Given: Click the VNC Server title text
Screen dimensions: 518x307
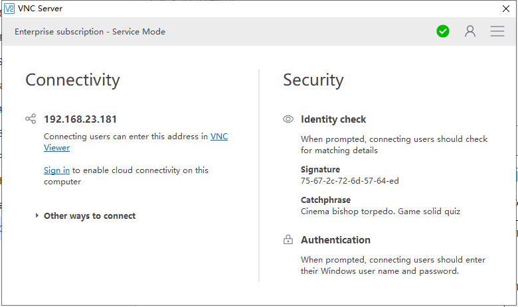Looking at the screenshot, I should click(40, 9).
